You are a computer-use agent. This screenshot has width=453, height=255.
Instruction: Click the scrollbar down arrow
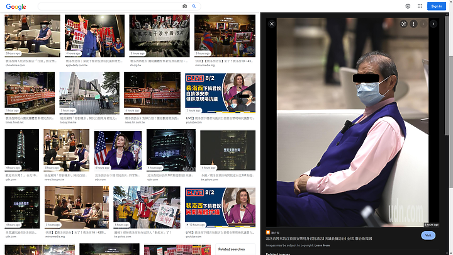coord(450,253)
